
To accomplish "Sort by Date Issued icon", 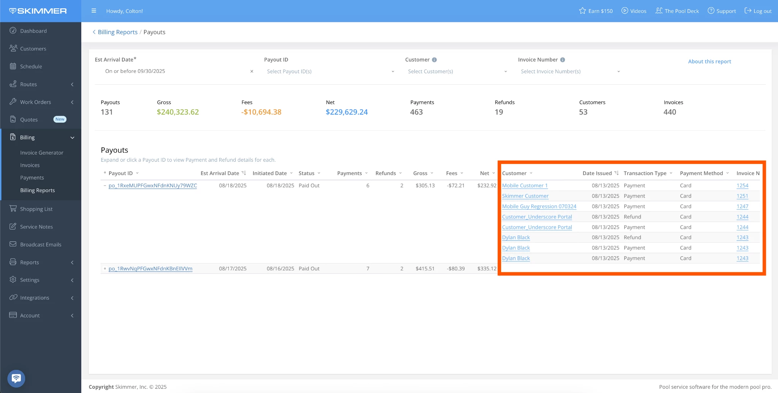I will 617,173.
